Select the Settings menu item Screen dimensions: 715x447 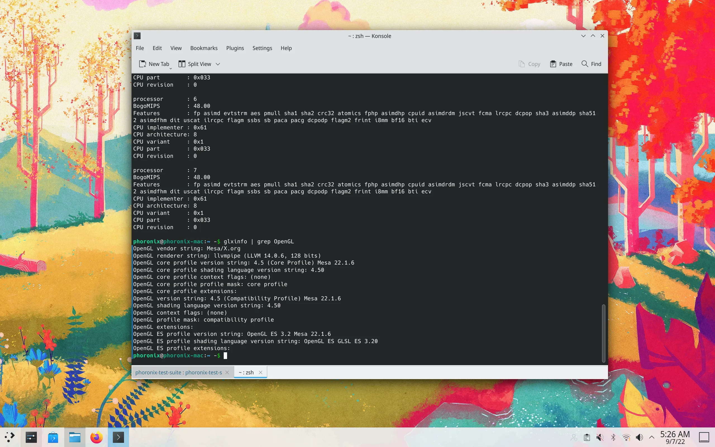263,48
